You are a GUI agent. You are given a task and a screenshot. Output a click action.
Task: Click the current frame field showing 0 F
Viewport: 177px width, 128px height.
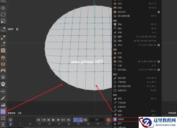(97, 120)
